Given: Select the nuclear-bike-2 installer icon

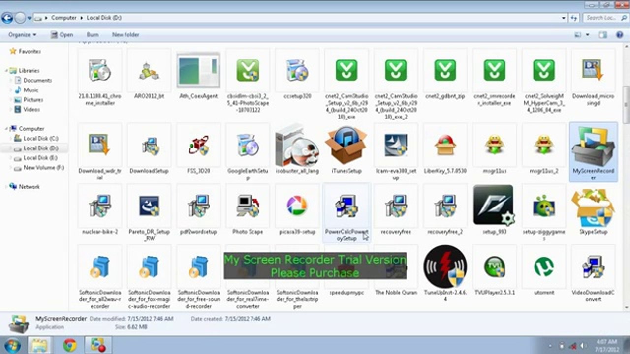Looking at the screenshot, I should tap(100, 206).
